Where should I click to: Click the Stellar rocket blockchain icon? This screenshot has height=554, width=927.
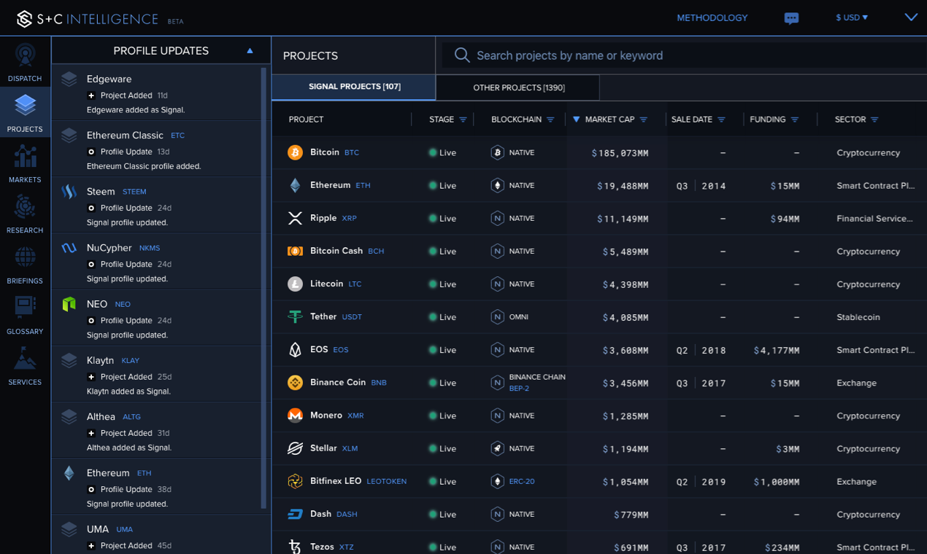point(497,448)
